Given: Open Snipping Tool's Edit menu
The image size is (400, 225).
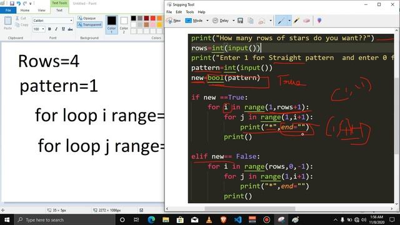Looking at the screenshot, I should click(179, 12).
